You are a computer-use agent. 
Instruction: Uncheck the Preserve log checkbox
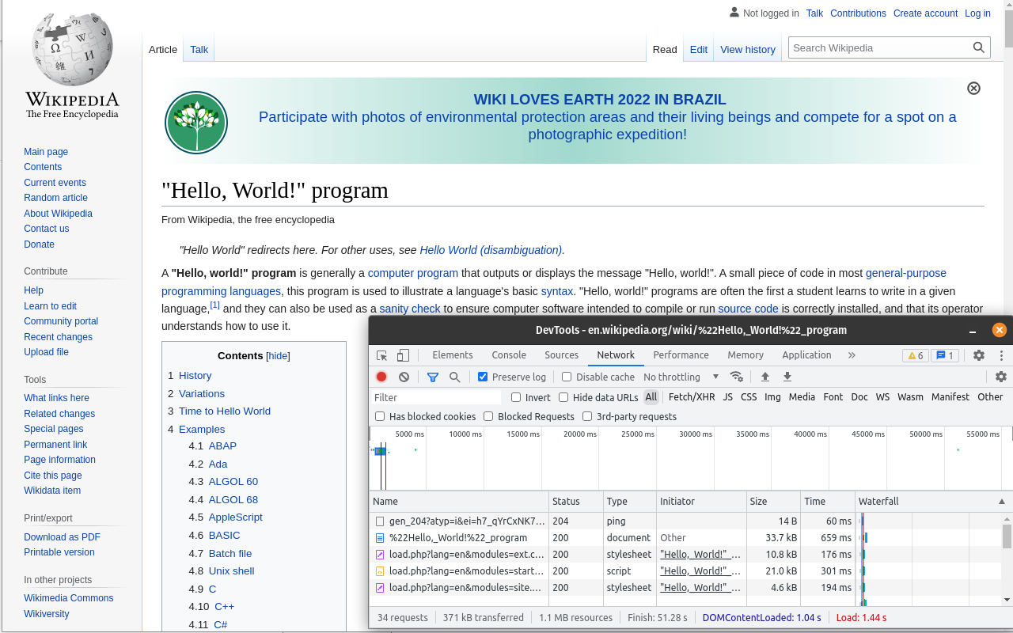tap(483, 377)
